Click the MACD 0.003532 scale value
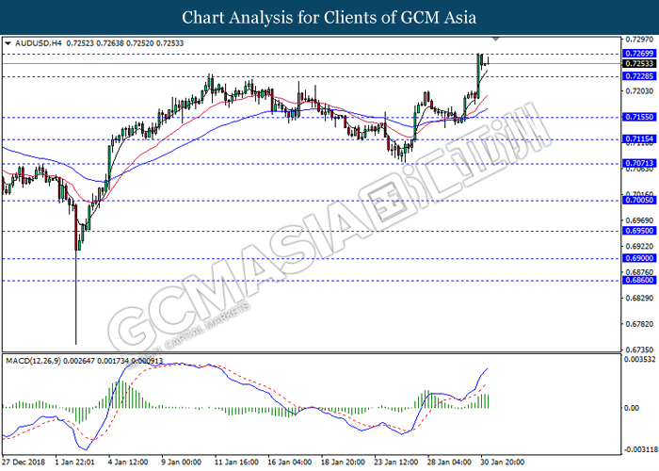The width and height of the screenshot is (659, 471). pyautogui.click(x=640, y=359)
